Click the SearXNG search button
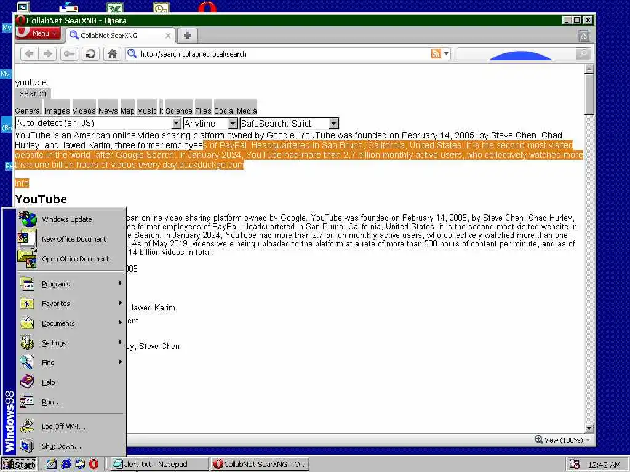Viewport: 630px width, 472px height. coord(33,93)
